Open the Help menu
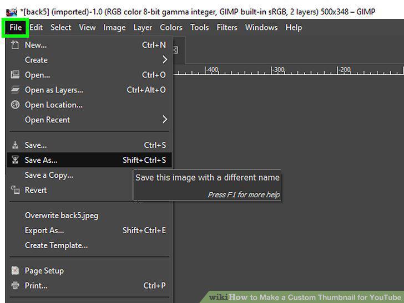The image size is (404, 303). [294, 28]
